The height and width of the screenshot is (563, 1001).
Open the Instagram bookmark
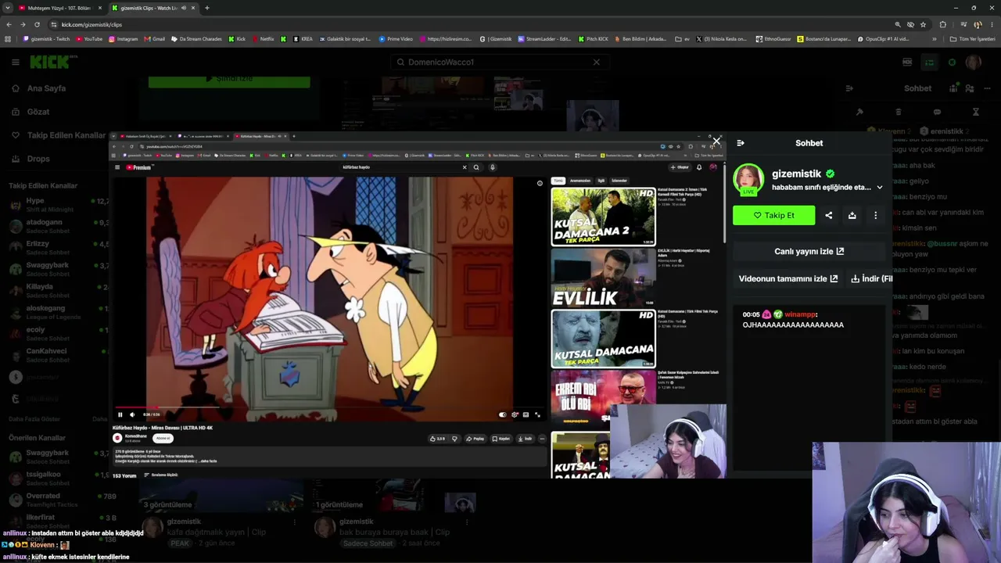point(123,39)
